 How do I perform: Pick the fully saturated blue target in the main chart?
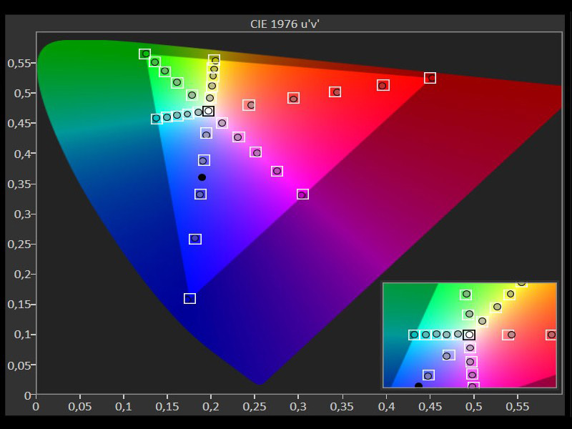click(189, 299)
